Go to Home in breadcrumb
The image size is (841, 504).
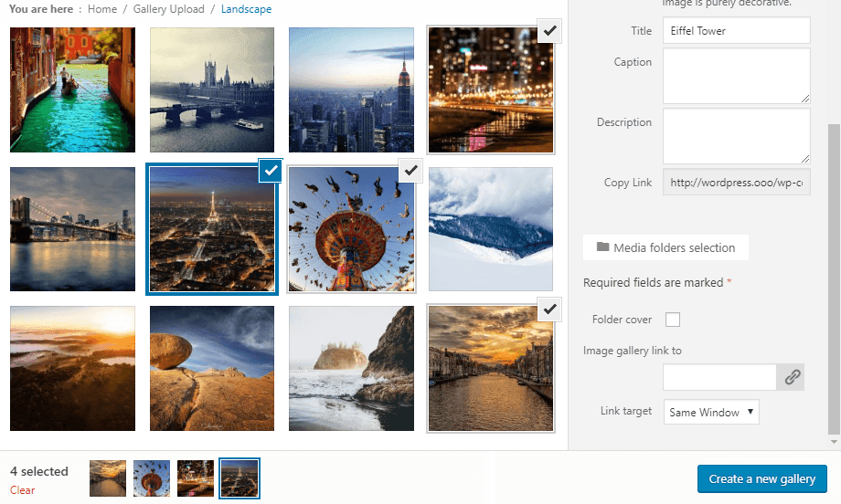pyautogui.click(x=102, y=9)
